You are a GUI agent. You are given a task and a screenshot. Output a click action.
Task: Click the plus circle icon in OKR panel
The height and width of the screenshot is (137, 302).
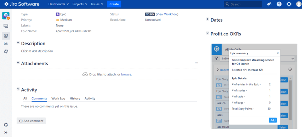[x=290, y=69]
